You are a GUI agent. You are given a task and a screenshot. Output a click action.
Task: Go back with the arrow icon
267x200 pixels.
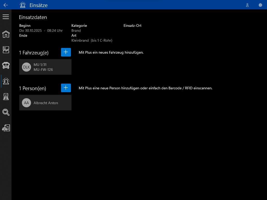tap(6, 5)
